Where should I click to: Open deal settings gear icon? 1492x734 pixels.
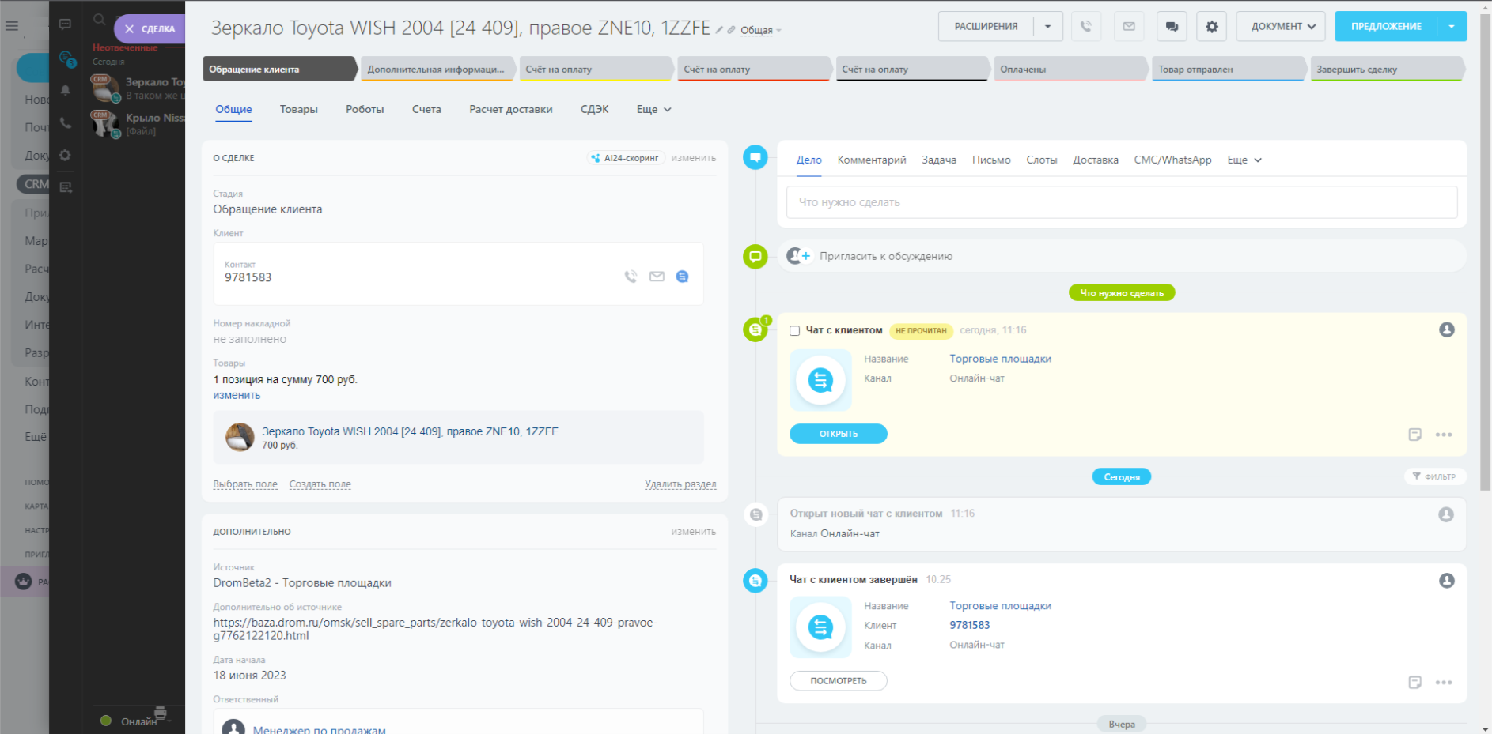coord(1211,26)
